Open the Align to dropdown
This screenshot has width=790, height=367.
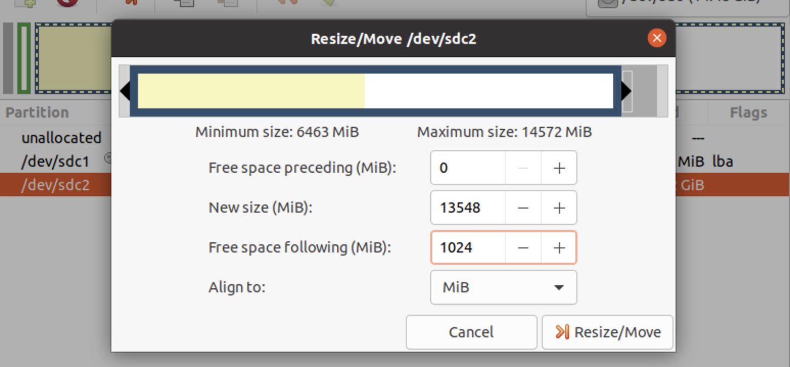tap(503, 287)
